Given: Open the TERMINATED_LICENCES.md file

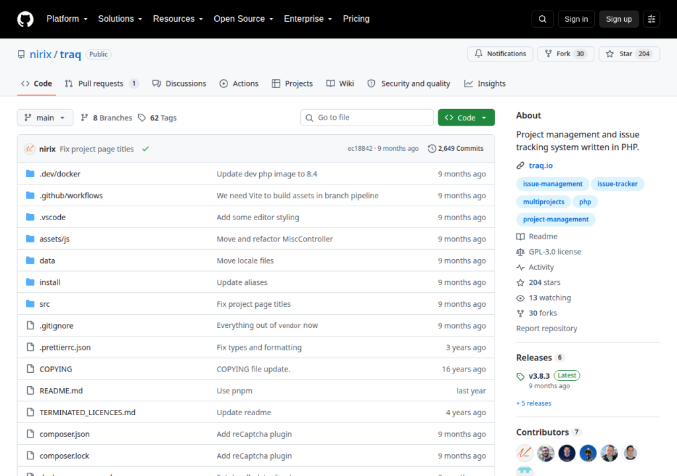Looking at the screenshot, I should tap(88, 413).
